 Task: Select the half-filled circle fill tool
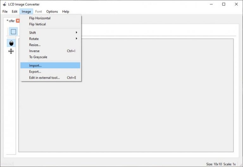(x=11, y=43)
